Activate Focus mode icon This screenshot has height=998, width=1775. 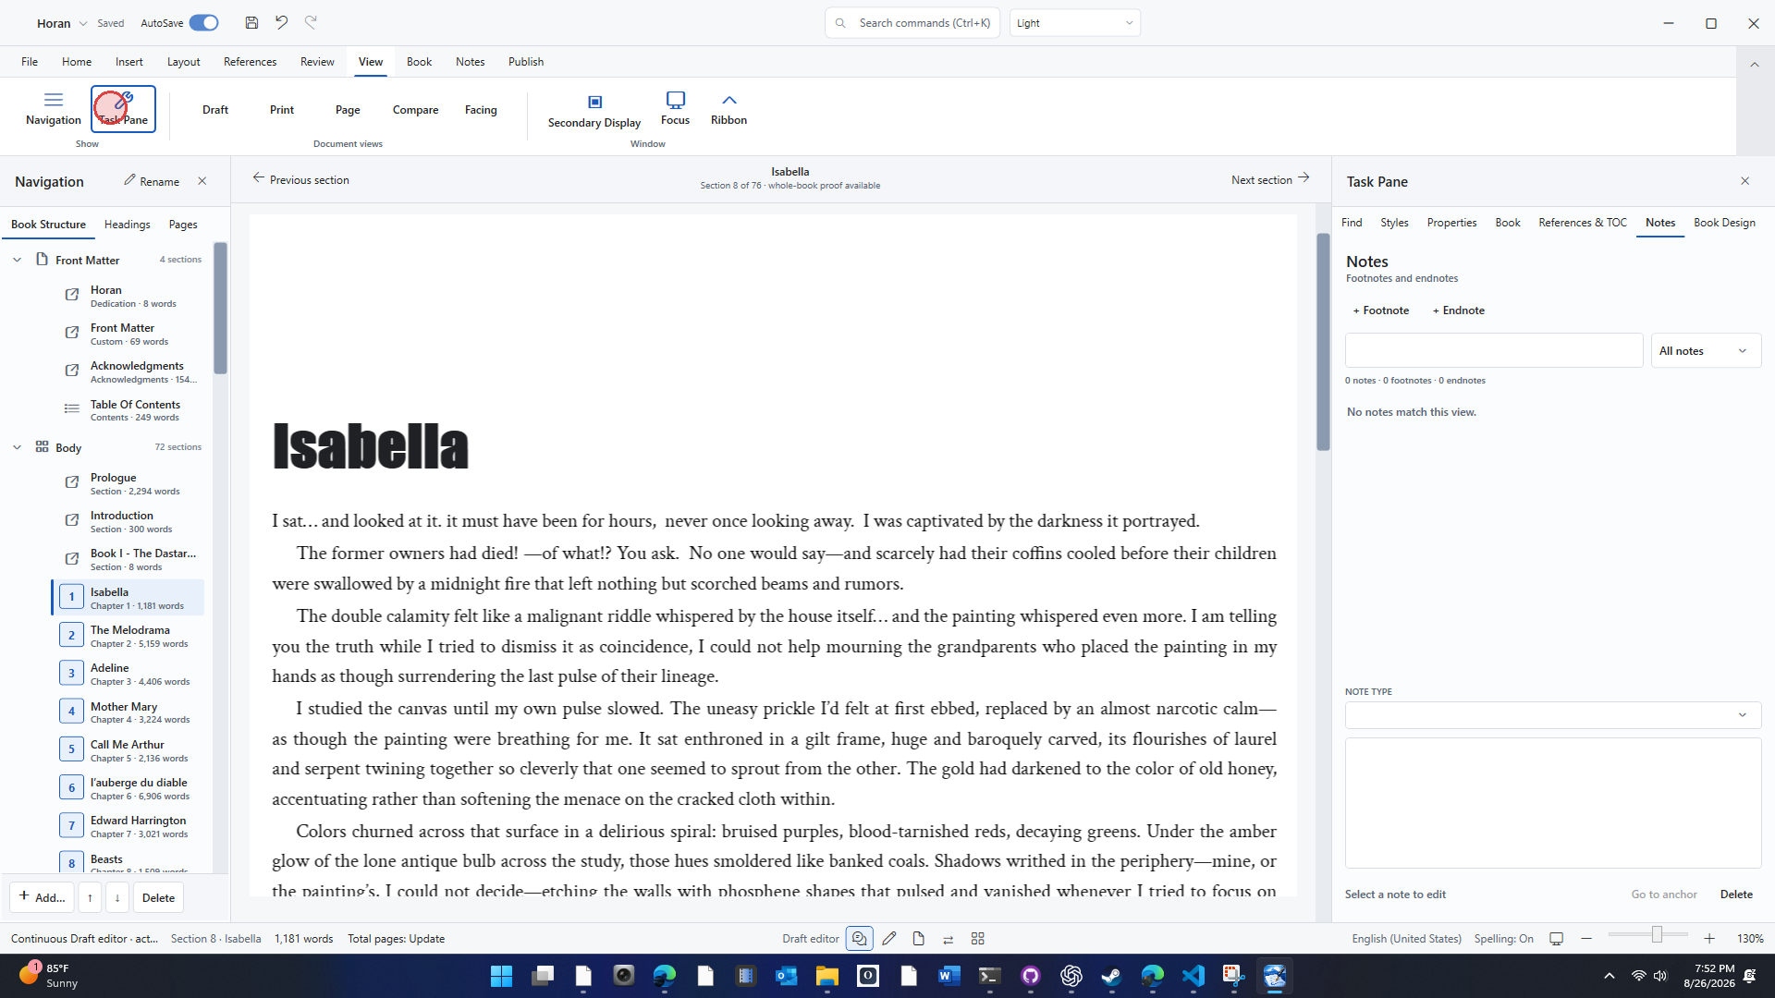tap(675, 109)
